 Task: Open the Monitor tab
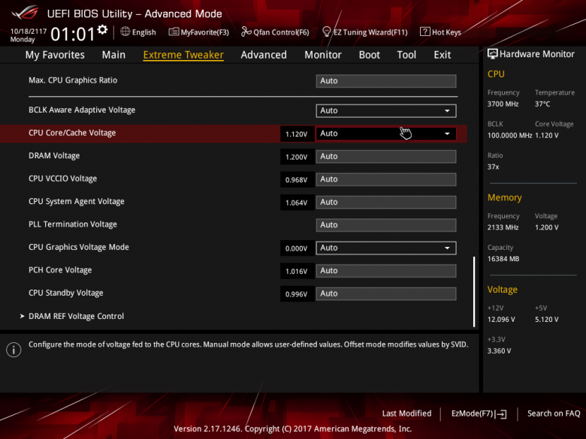click(323, 55)
